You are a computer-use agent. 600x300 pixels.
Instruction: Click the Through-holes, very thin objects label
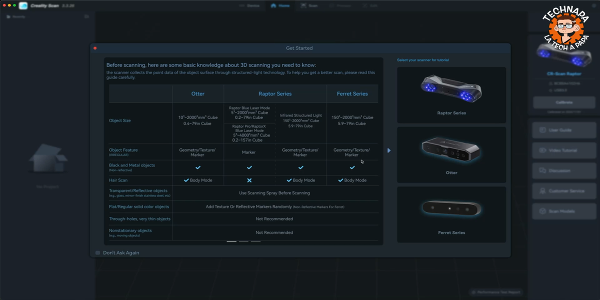click(x=139, y=218)
